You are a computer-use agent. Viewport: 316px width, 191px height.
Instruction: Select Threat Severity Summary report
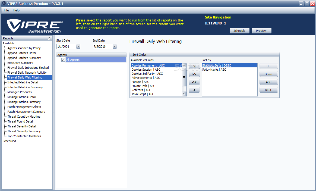pyautogui.click(x=24, y=131)
